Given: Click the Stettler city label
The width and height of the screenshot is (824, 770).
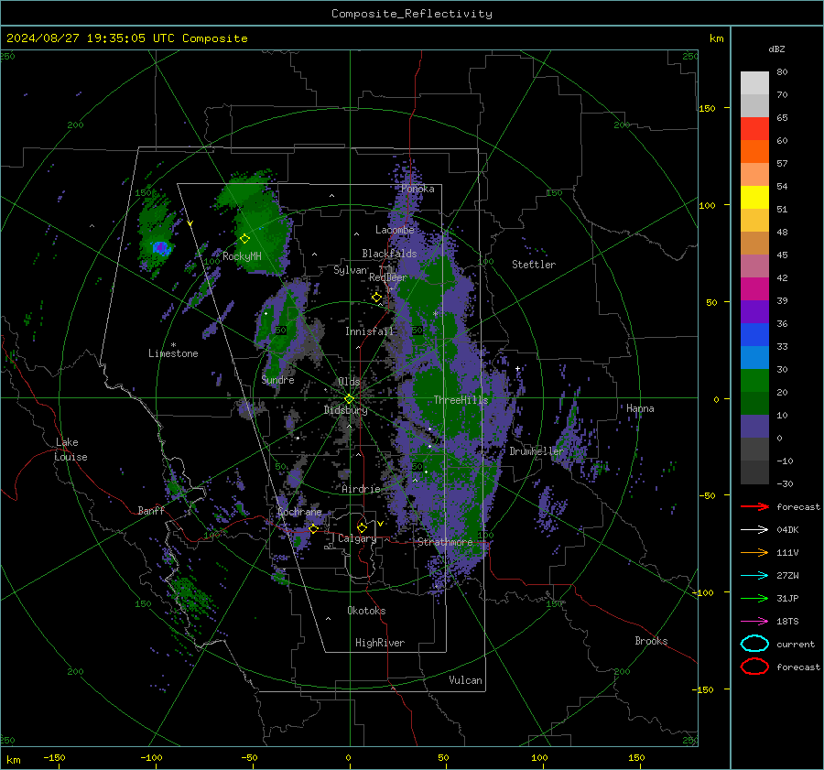Looking at the screenshot, I should pos(534,265).
